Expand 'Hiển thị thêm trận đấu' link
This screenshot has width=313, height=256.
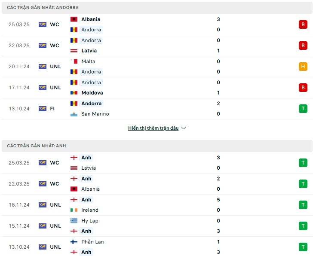pyautogui.click(x=153, y=128)
